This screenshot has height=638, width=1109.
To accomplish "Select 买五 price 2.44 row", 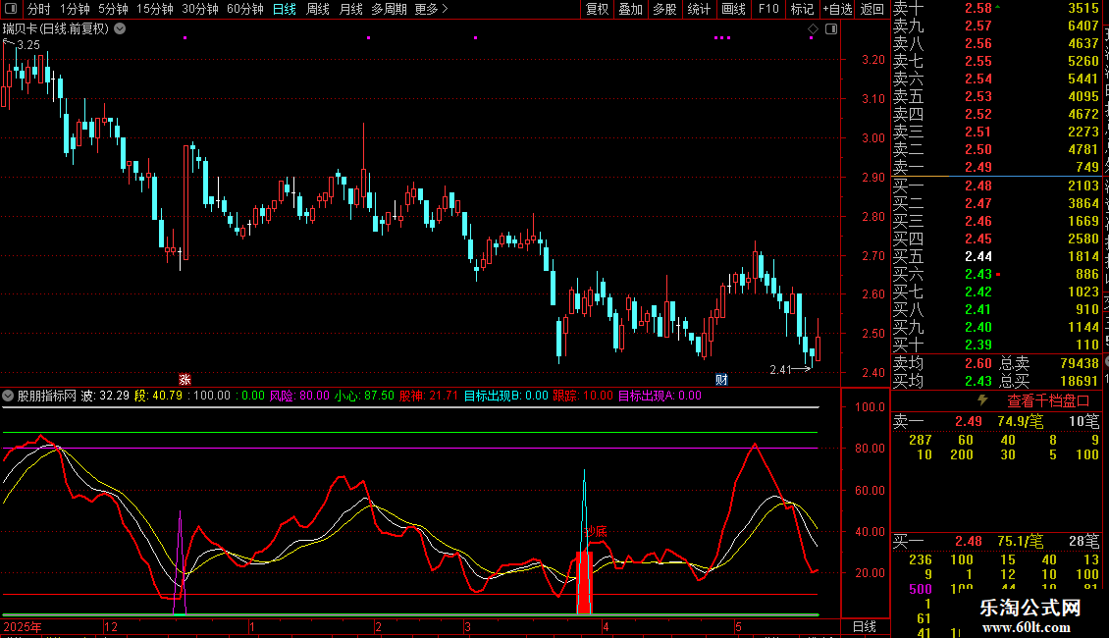I will click(996, 256).
